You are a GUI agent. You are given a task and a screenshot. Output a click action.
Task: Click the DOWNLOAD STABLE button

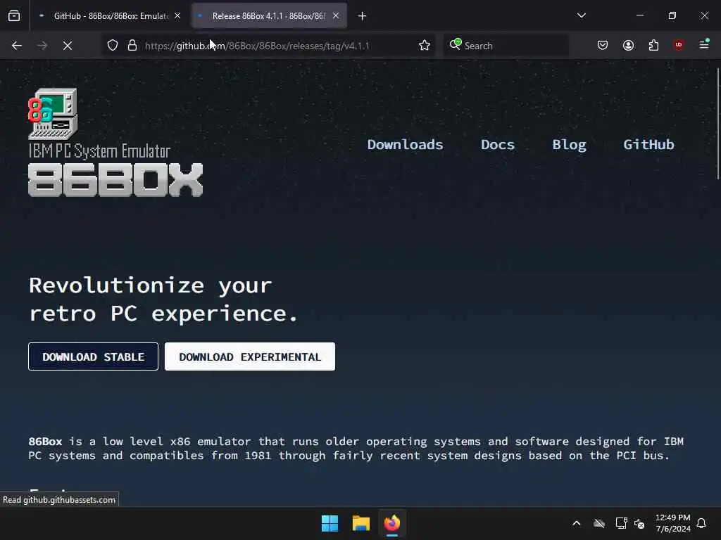[x=94, y=356]
